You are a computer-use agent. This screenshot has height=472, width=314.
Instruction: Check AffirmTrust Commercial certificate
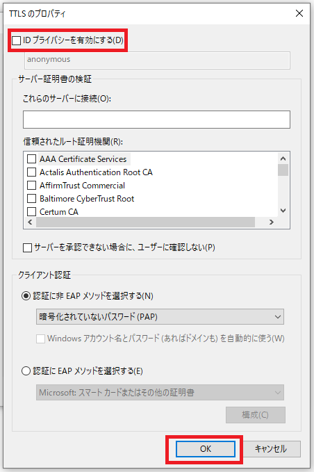(x=31, y=186)
